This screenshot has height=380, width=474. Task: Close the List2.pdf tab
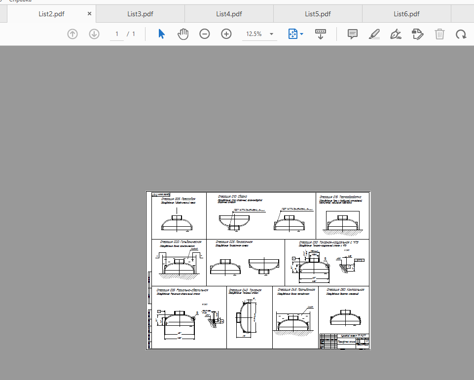tap(89, 14)
